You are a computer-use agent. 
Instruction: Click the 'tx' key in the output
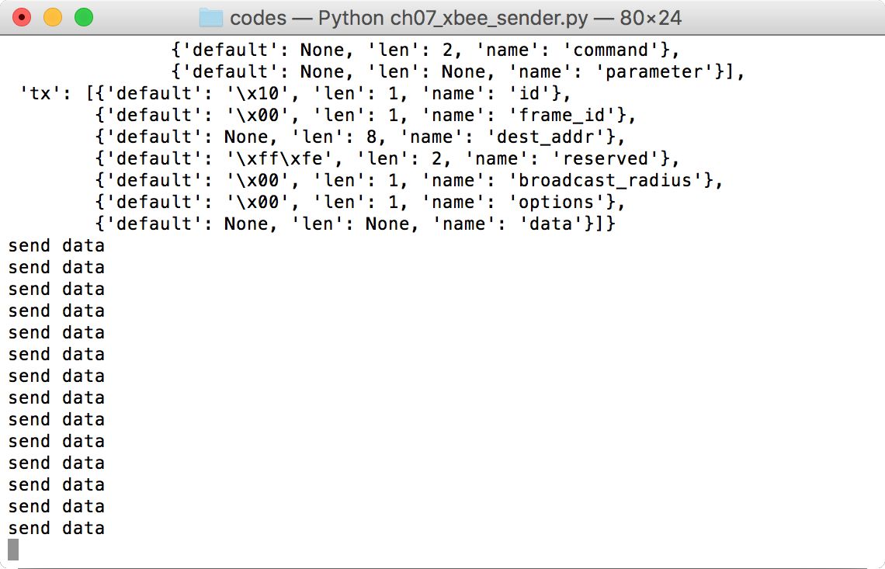[x=40, y=93]
